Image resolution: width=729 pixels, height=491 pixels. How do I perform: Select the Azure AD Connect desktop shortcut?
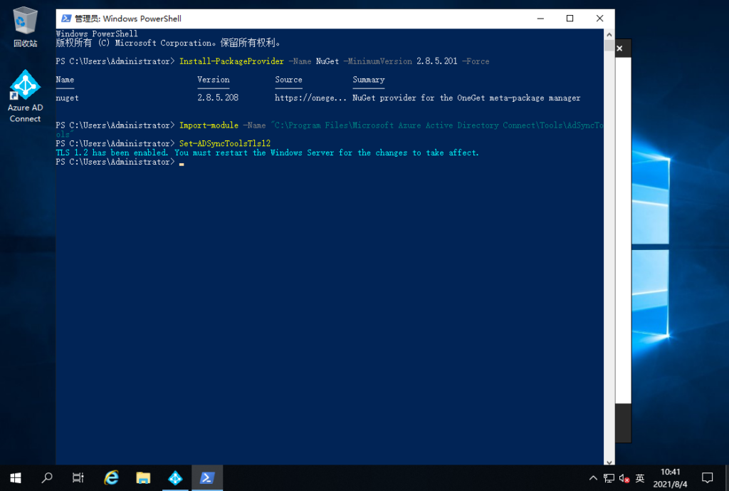point(25,96)
